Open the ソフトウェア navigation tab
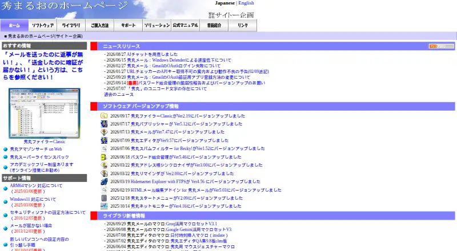This screenshot has height=251, width=457. [x=43, y=25]
